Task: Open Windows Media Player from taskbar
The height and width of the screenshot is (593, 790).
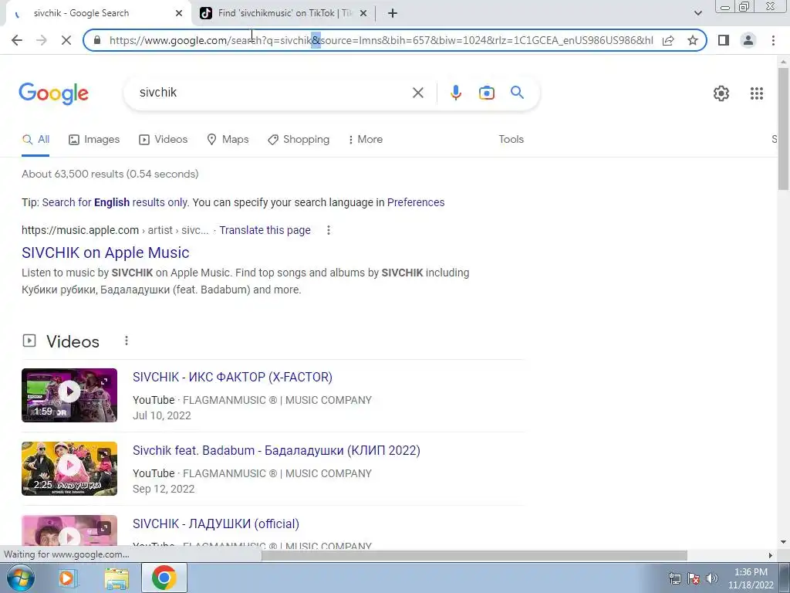Action: 66,578
